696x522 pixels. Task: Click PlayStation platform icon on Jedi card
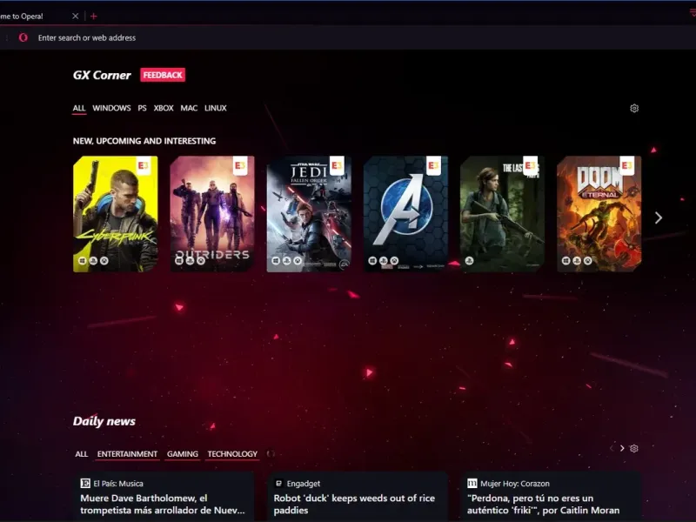[287, 260]
